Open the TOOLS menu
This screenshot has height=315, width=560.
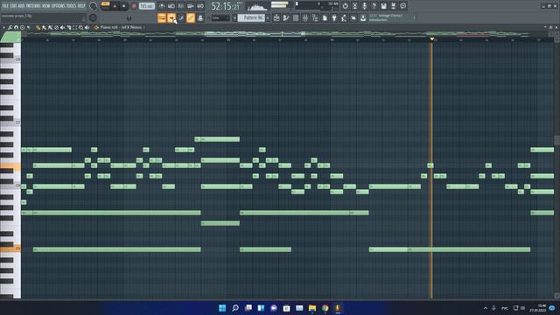pyautogui.click(x=72, y=6)
